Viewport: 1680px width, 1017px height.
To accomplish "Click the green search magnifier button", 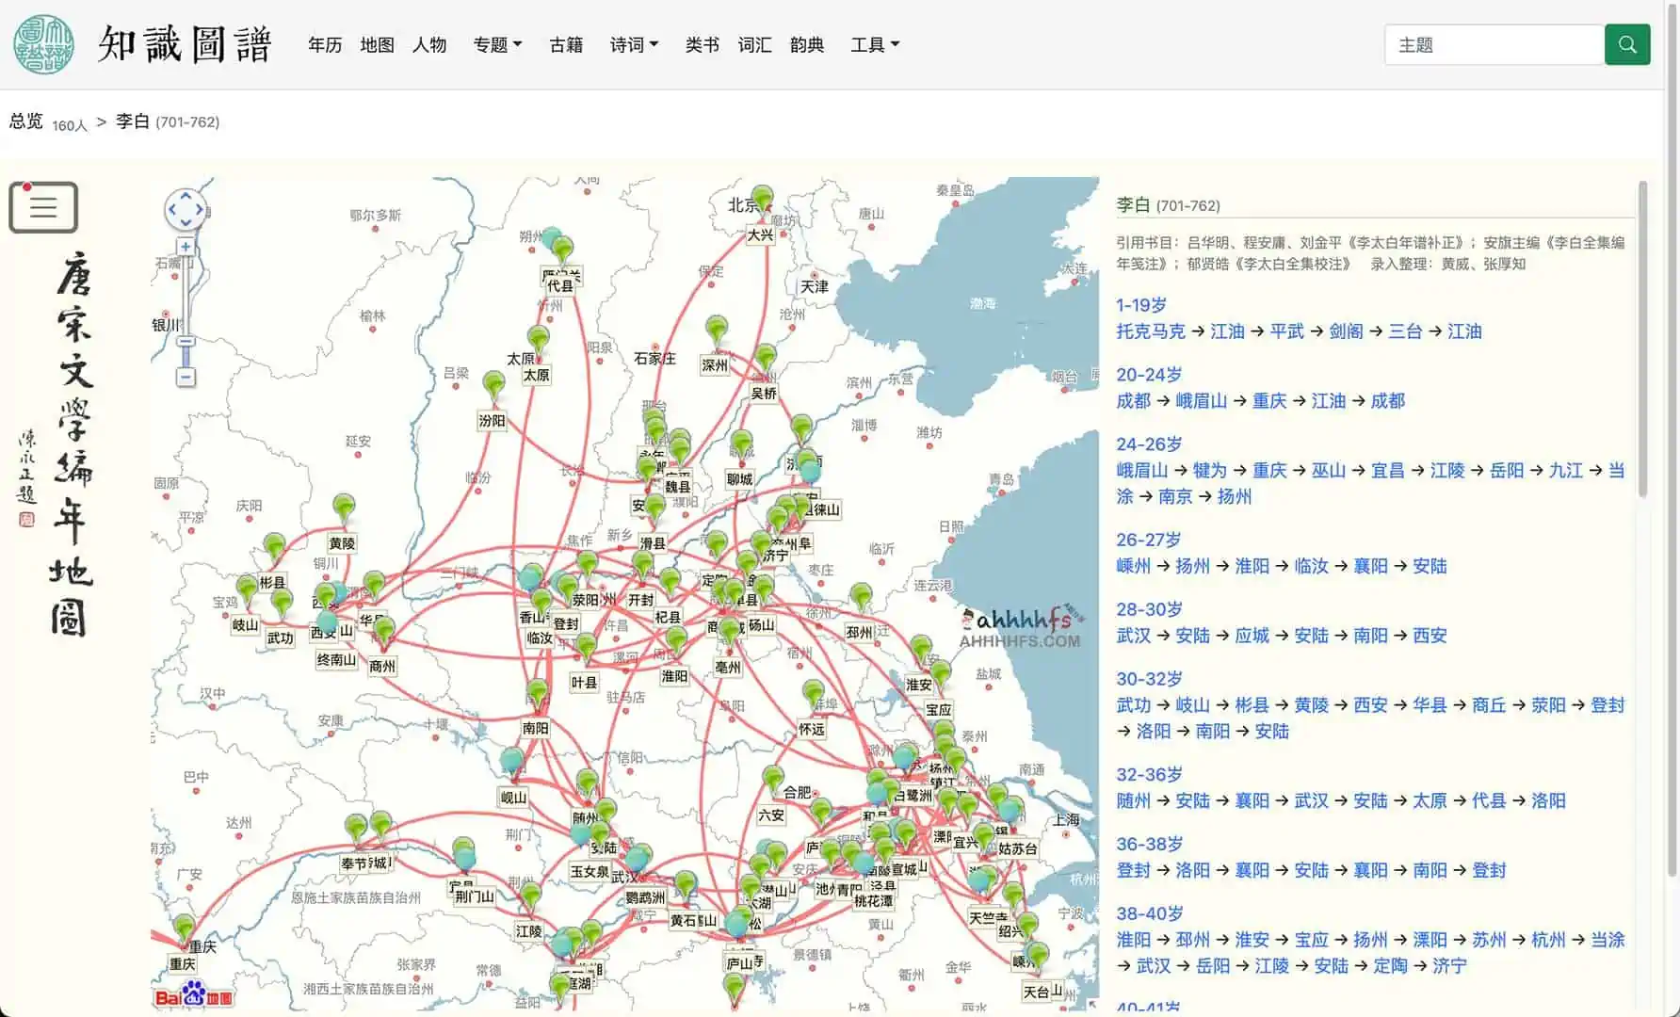I will pyautogui.click(x=1626, y=44).
